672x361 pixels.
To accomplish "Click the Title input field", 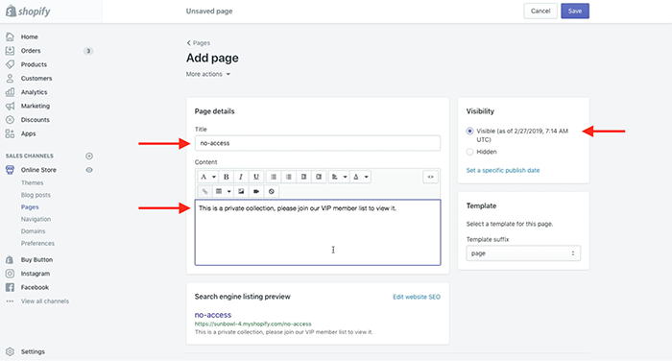I will coord(318,143).
